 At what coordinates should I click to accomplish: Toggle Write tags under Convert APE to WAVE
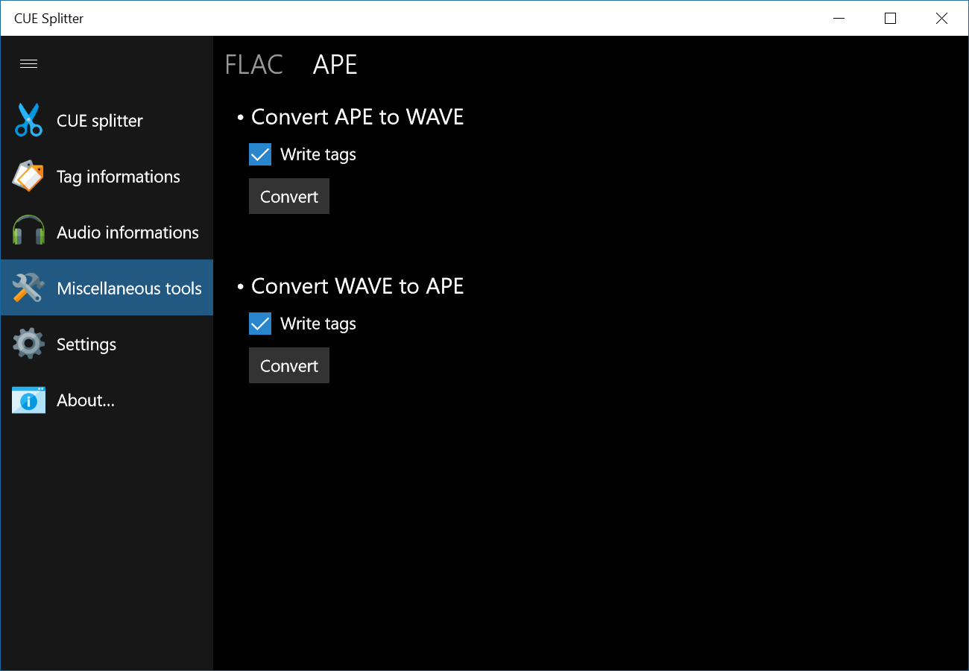260,155
